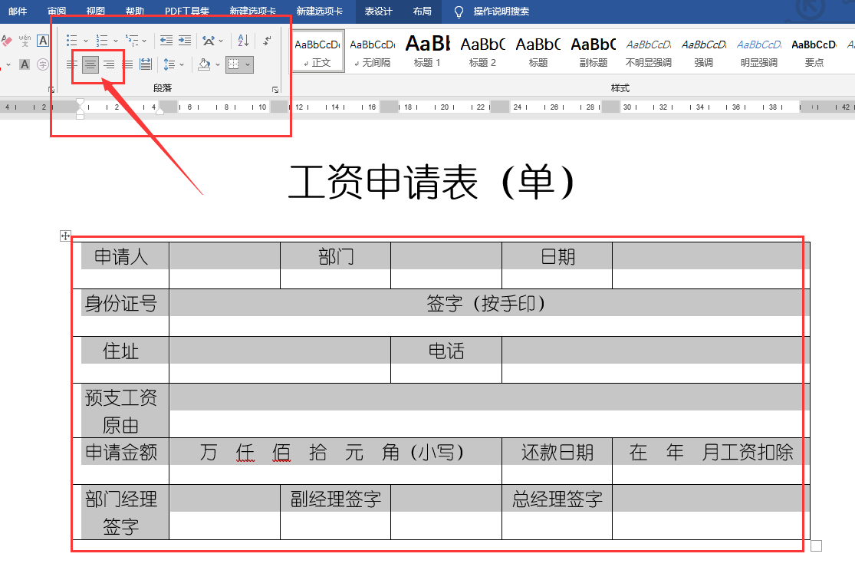Viewport: 855px width, 580px height.
Task: Toggle the numbered list
Action: point(101,40)
